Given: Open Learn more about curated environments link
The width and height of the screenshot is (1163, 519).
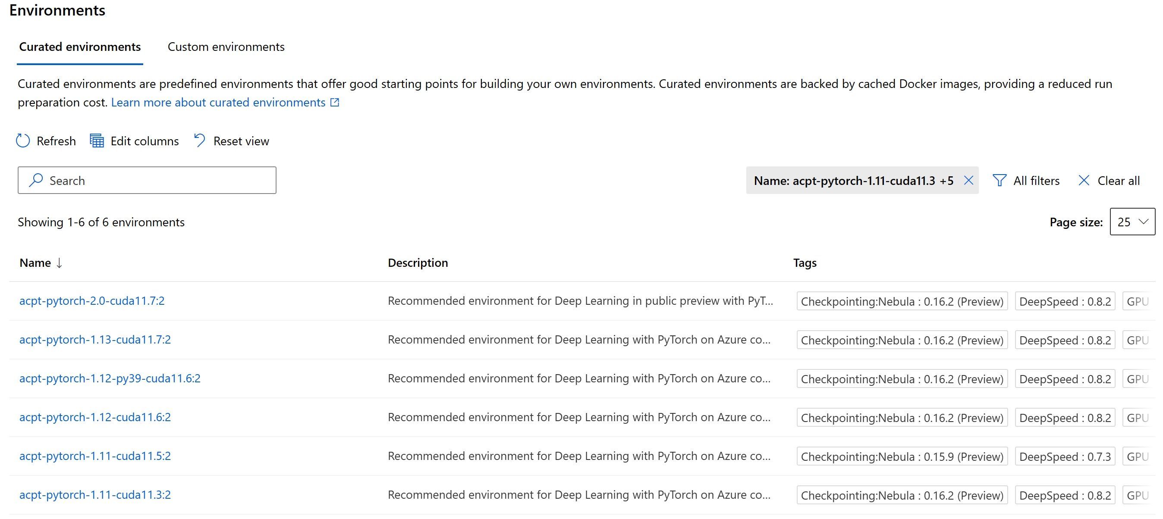Looking at the screenshot, I should 218,103.
